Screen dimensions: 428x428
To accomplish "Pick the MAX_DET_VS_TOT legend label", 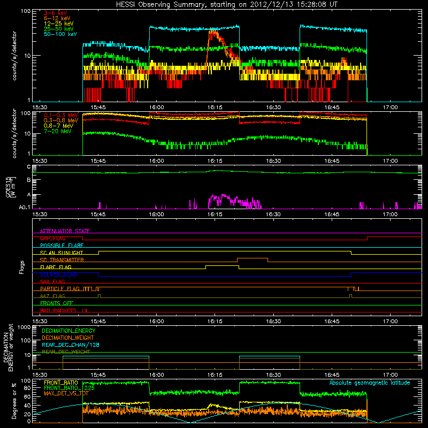I will point(66,393).
